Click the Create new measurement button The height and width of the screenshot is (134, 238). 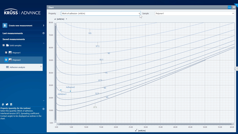[23, 25]
